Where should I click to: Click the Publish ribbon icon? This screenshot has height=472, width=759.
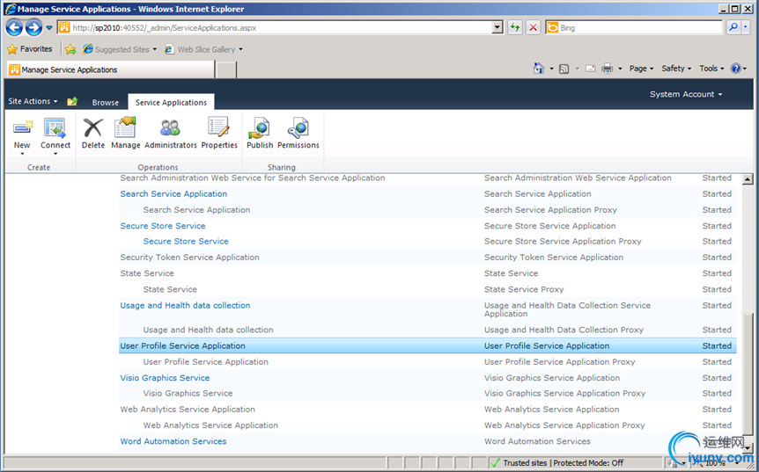[260, 128]
